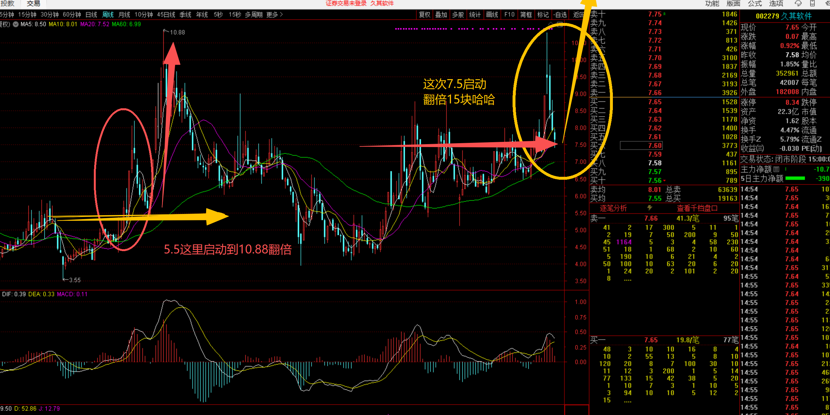The height and width of the screenshot is (415, 830).
Task: Remove stock via -自选 toggle
Action: click(x=560, y=15)
